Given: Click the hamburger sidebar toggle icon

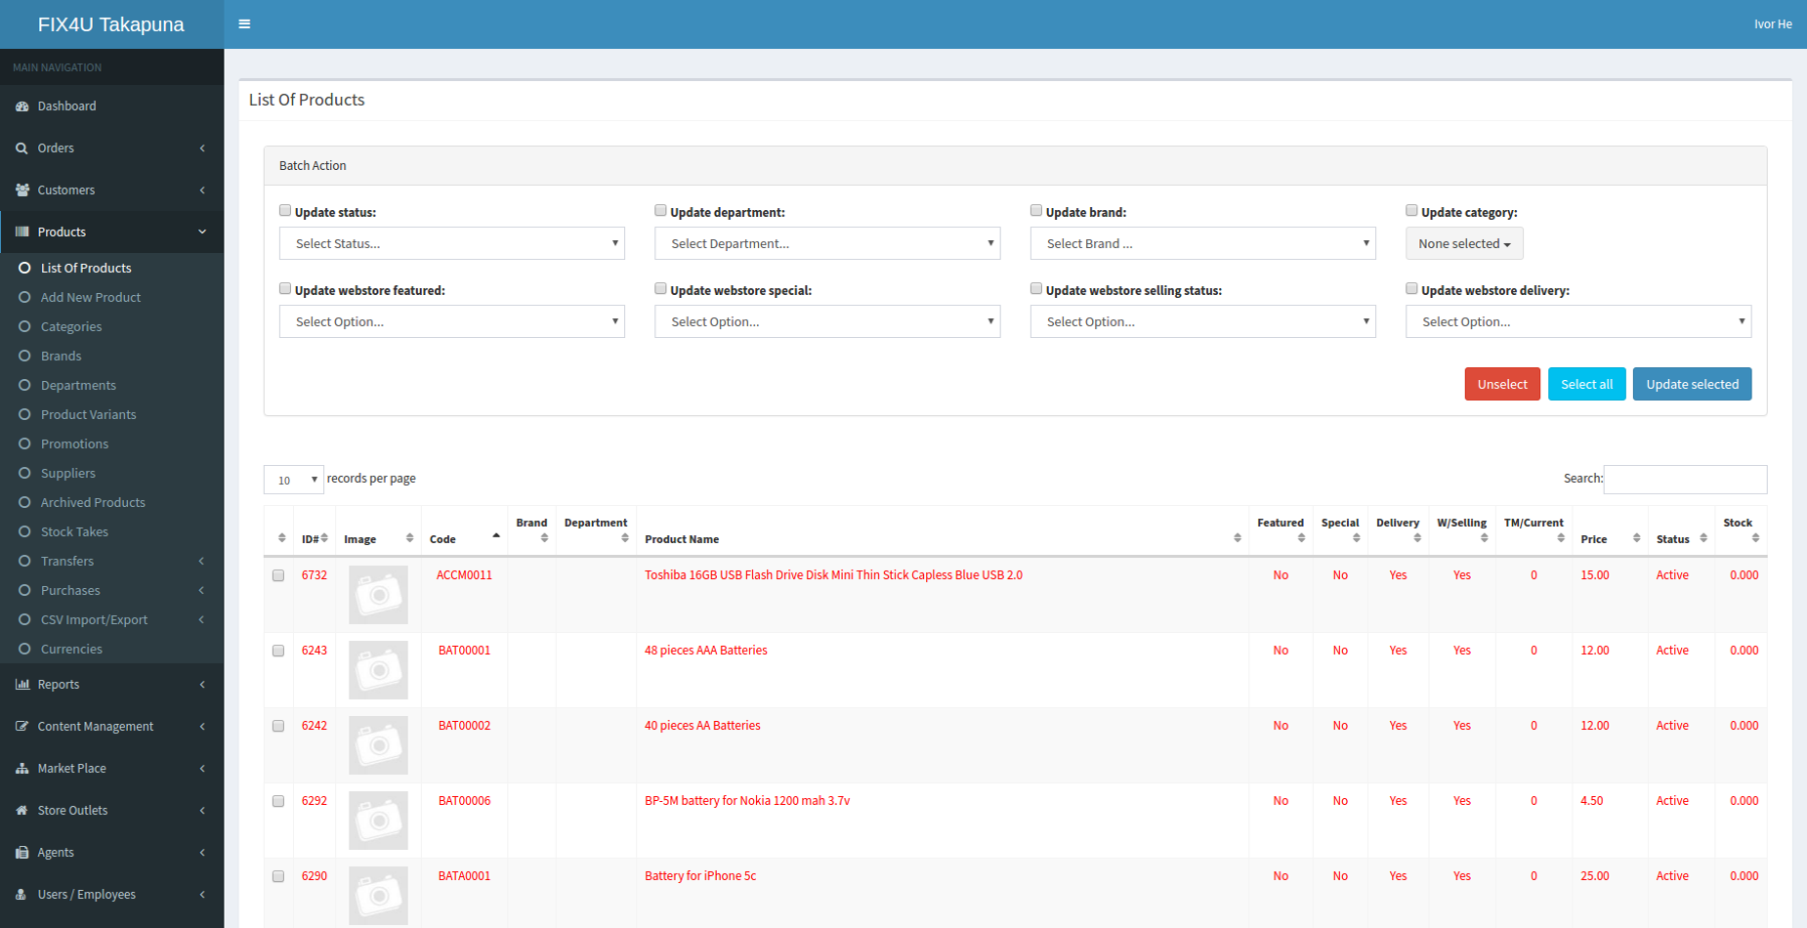Looking at the screenshot, I should [244, 24].
